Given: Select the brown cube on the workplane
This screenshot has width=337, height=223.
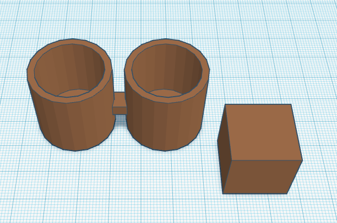Looking at the screenshot, I should (x=260, y=149).
